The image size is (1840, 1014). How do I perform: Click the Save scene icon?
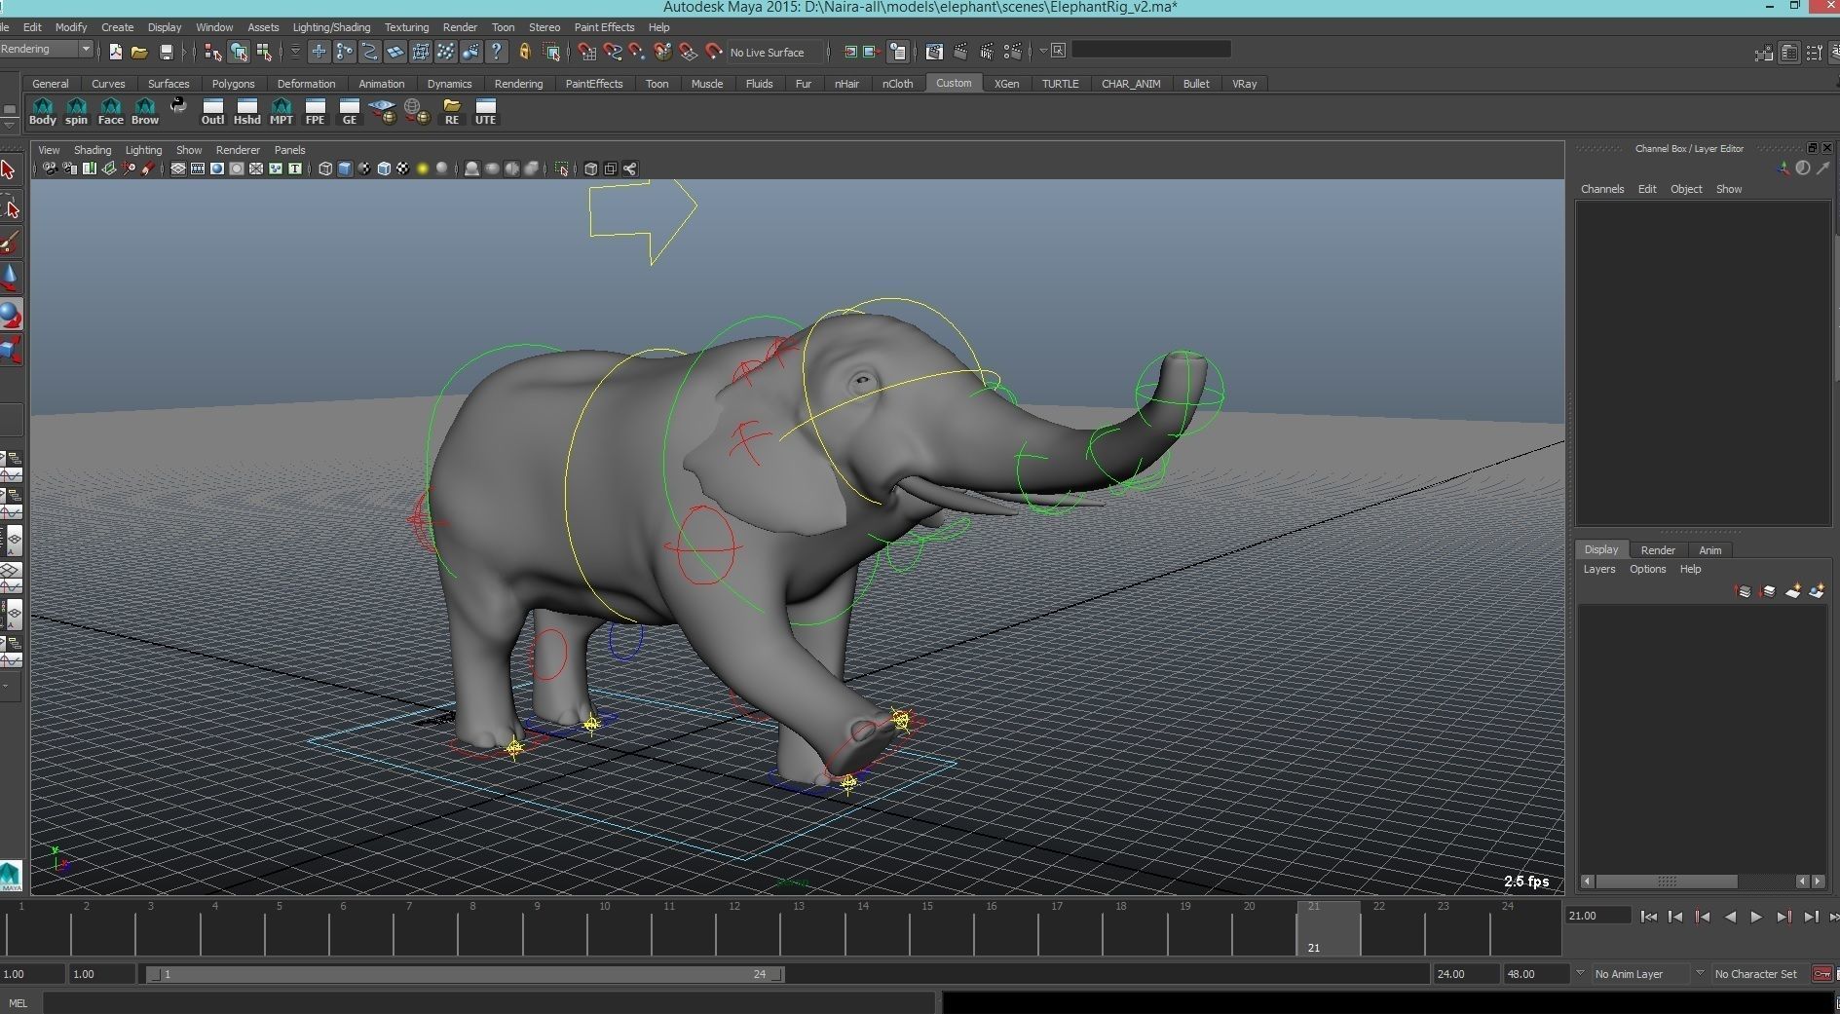[x=167, y=52]
